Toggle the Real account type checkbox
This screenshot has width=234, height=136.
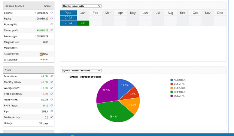(41, 54)
